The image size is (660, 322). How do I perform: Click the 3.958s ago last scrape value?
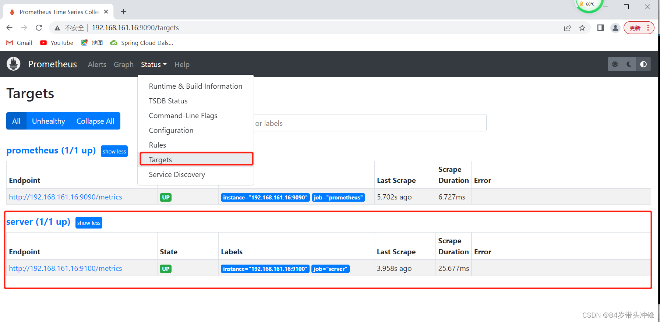tap(394, 268)
